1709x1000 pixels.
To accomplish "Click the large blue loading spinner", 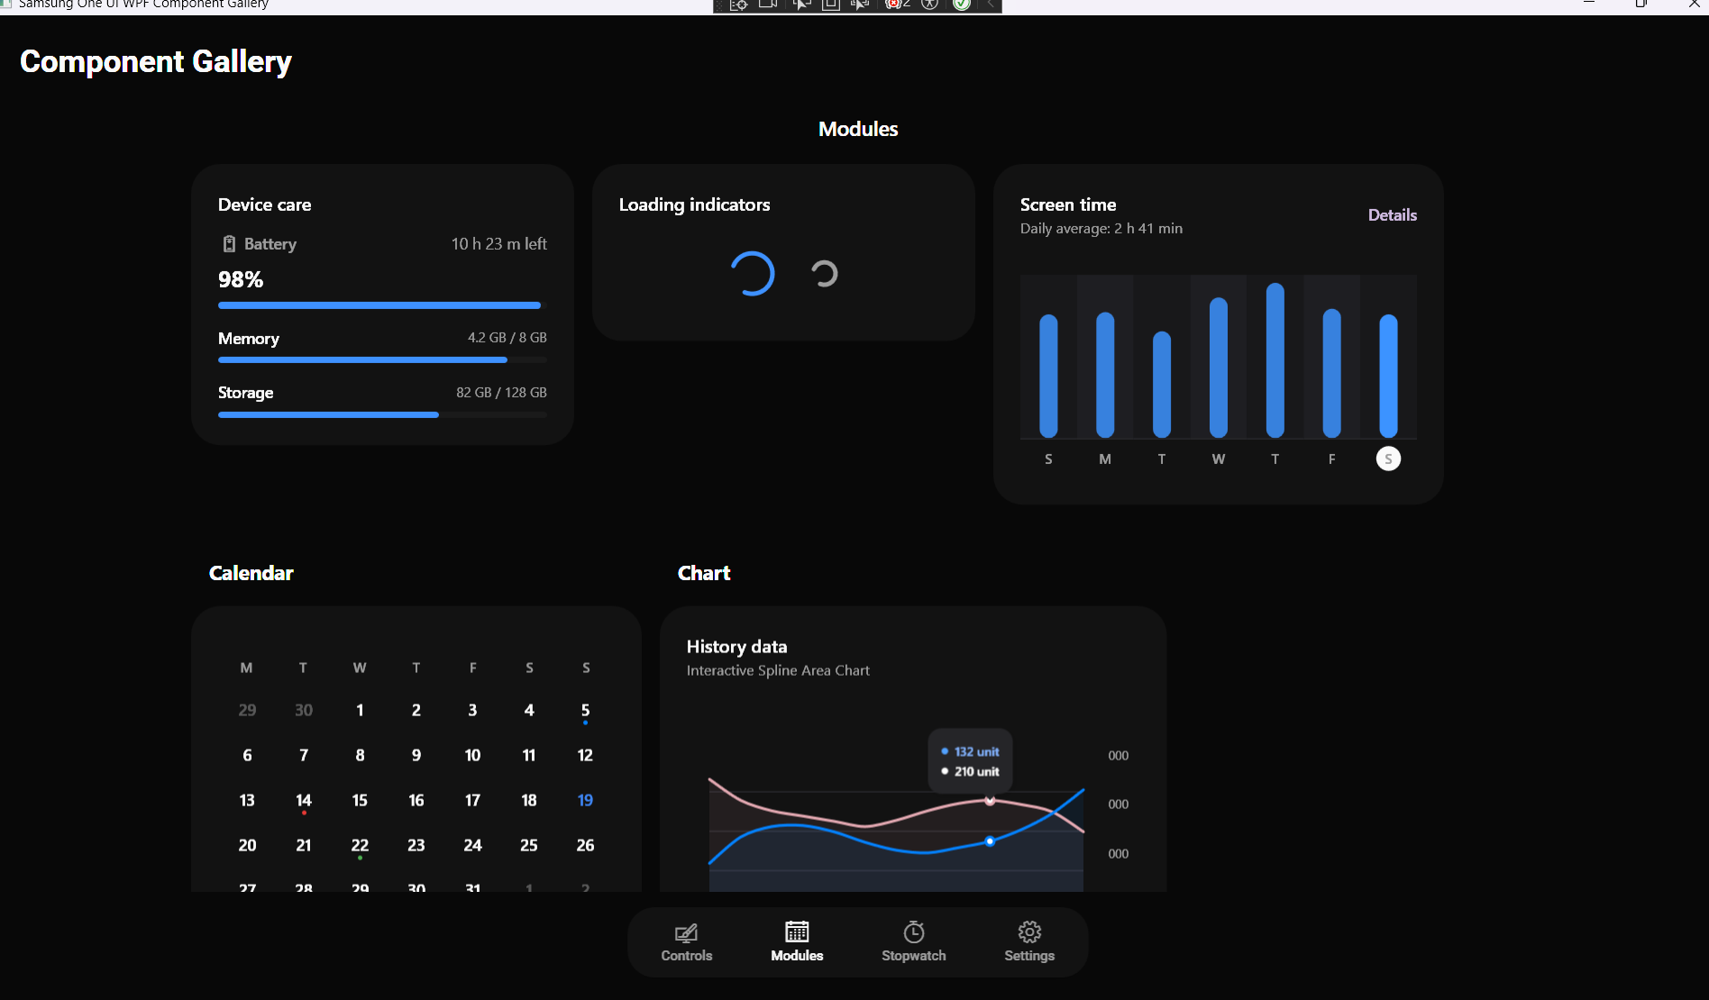I will [x=752, y=274].
